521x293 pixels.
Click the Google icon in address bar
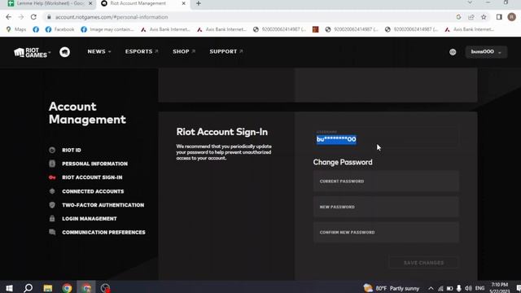point(458,17)
